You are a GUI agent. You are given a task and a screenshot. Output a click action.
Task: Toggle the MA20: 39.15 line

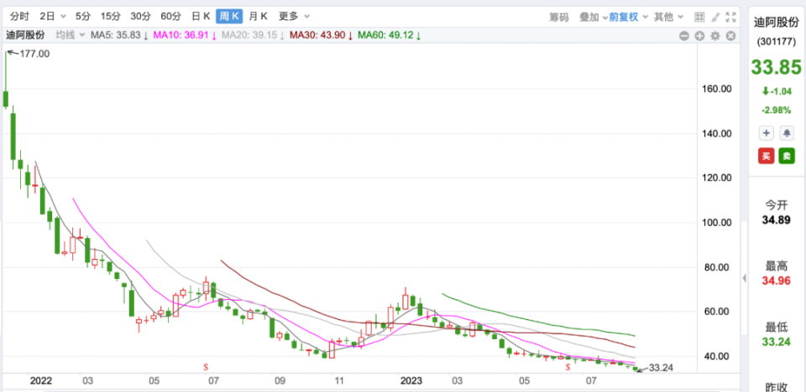tap(253, 35)
